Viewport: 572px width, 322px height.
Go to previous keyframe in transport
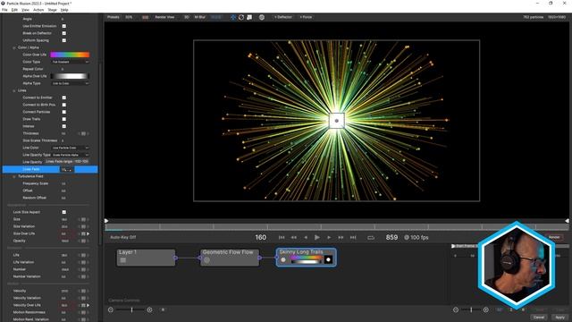click(294, 237)
